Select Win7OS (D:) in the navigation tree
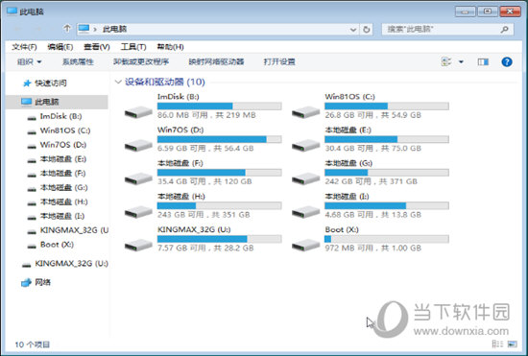The height and width of the screenshot is (356, 528). 63,145
